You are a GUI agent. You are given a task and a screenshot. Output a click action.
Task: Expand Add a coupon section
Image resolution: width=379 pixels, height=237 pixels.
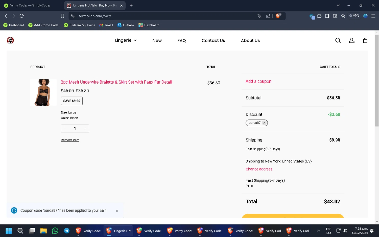point(258,81)
